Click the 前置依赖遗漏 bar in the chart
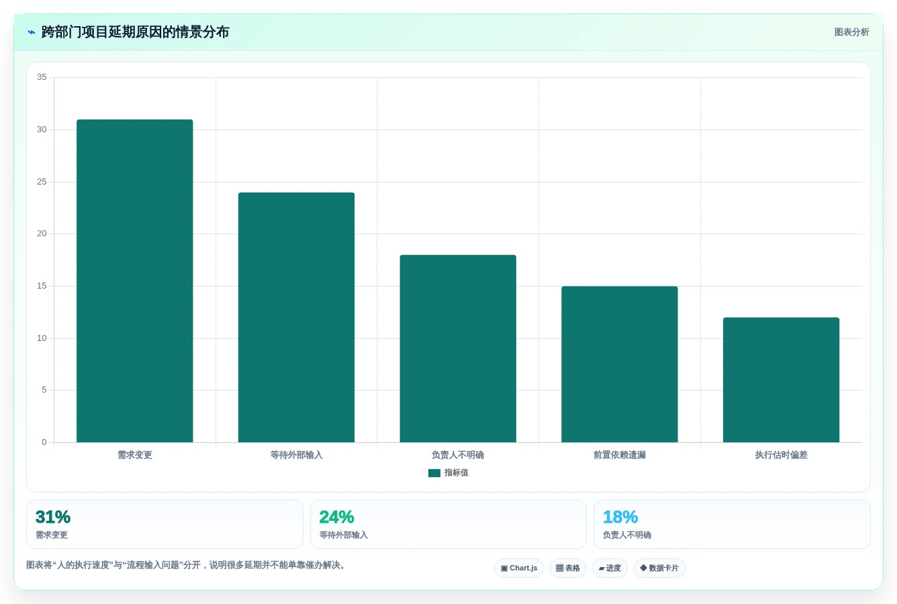 click(620, 364)
